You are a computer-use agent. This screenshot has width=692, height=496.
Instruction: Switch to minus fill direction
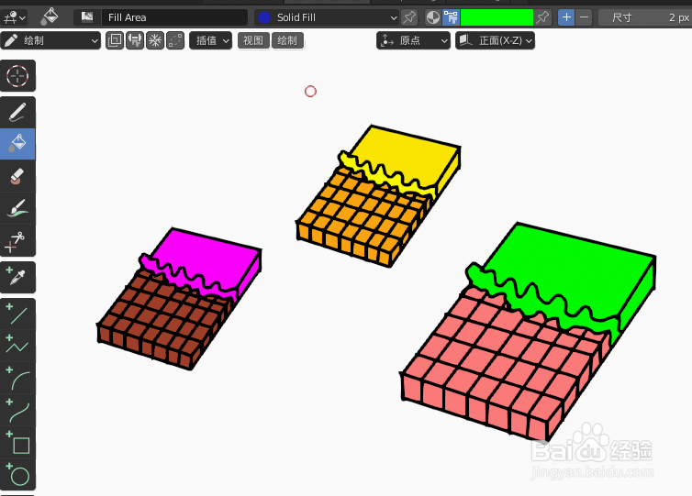584,17
